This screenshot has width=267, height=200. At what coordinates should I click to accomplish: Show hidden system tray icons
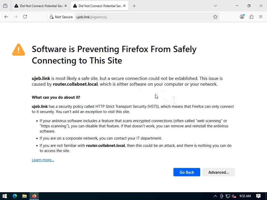coord(215,196)
